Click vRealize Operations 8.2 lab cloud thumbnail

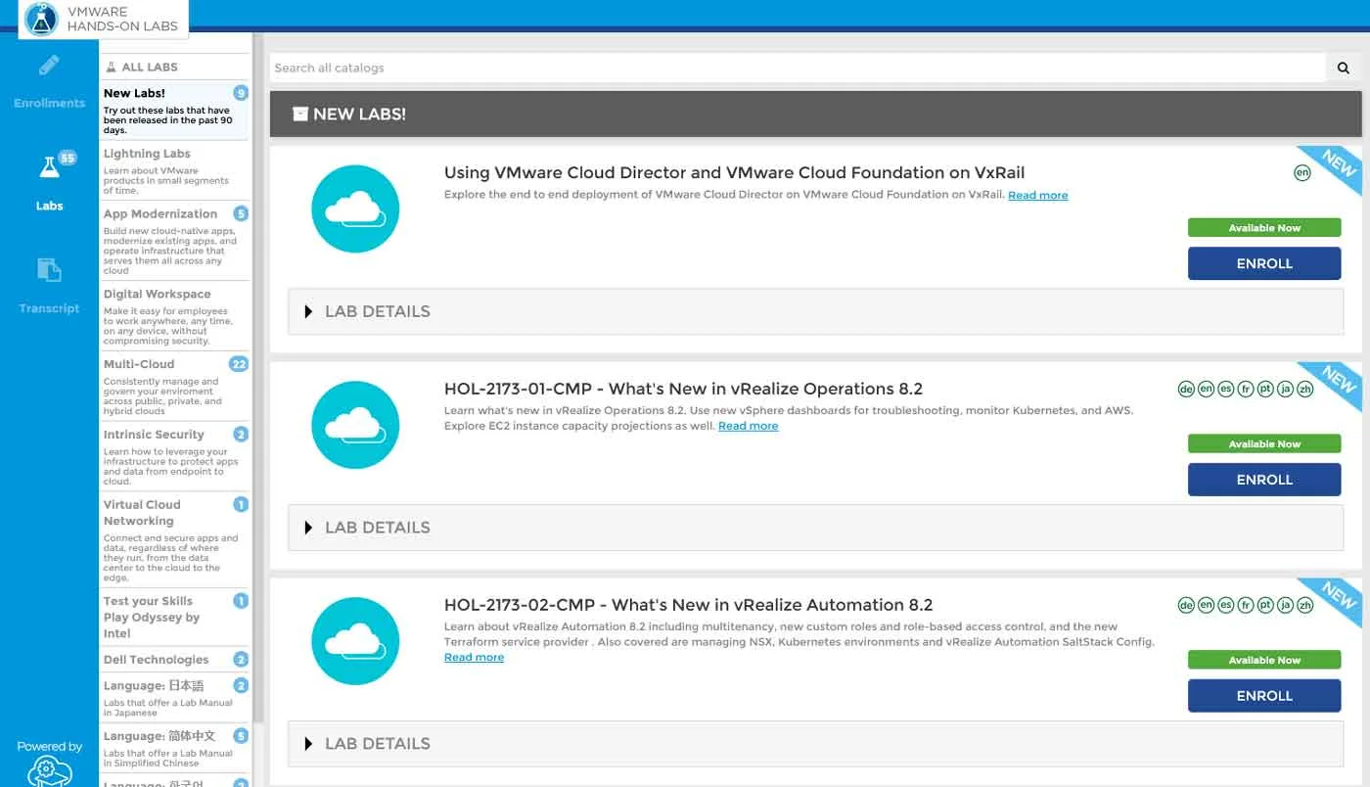click(355, 425)
